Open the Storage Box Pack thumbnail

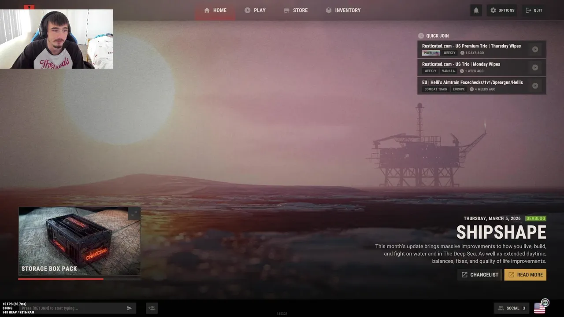click(x=79, y=241)
